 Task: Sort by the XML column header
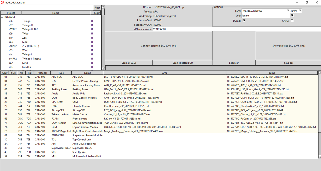pos(165,73)
